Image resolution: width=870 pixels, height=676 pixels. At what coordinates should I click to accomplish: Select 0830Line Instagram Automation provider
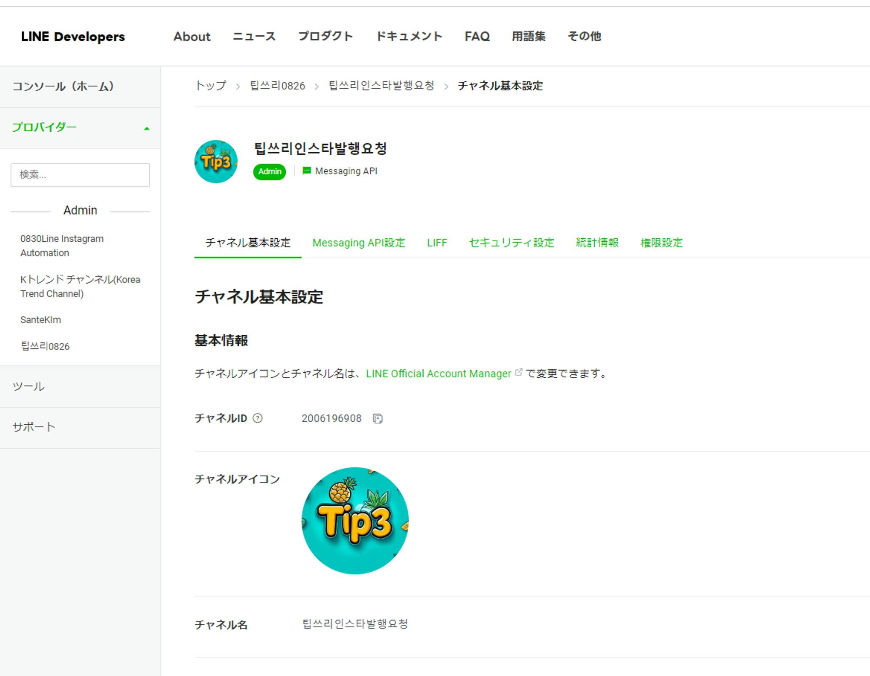(62, 246)
